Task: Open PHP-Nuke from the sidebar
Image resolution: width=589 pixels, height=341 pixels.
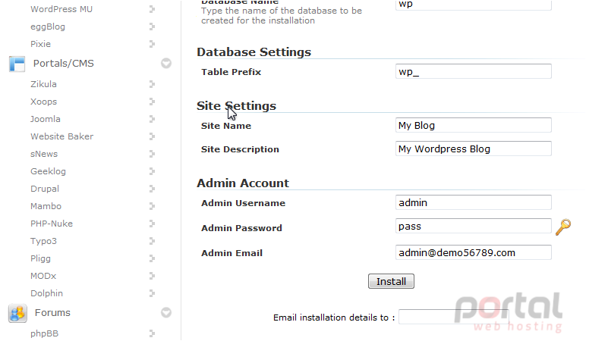Action: pos(52,224)
